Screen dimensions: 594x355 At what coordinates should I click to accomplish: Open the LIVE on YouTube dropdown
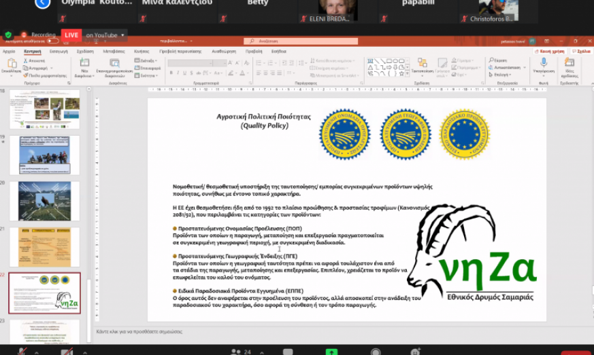point(122,35)
